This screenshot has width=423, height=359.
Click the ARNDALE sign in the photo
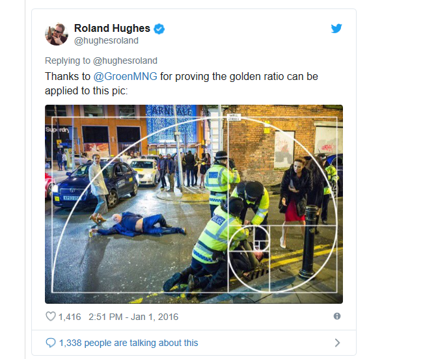(x=172, y=111)
